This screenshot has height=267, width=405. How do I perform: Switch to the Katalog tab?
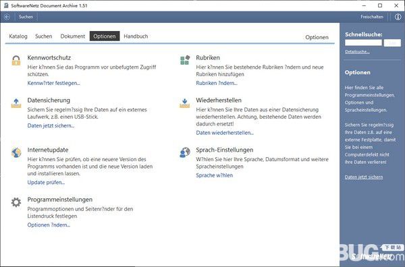18,36
